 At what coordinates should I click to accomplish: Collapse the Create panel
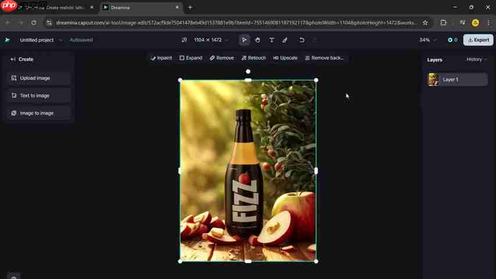[x=13, y=59]
